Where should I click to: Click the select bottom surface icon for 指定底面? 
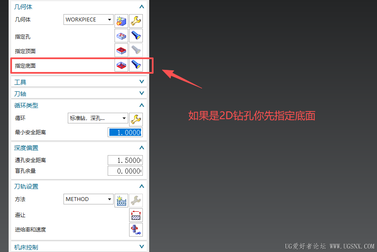coord(121,65)
